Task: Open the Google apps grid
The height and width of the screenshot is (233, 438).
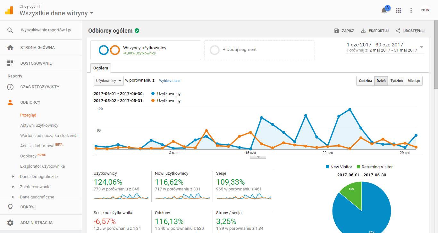Action: point(398,10)
